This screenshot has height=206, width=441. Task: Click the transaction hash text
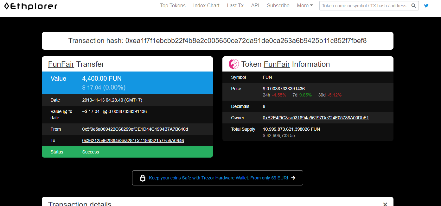click(218, 41)
